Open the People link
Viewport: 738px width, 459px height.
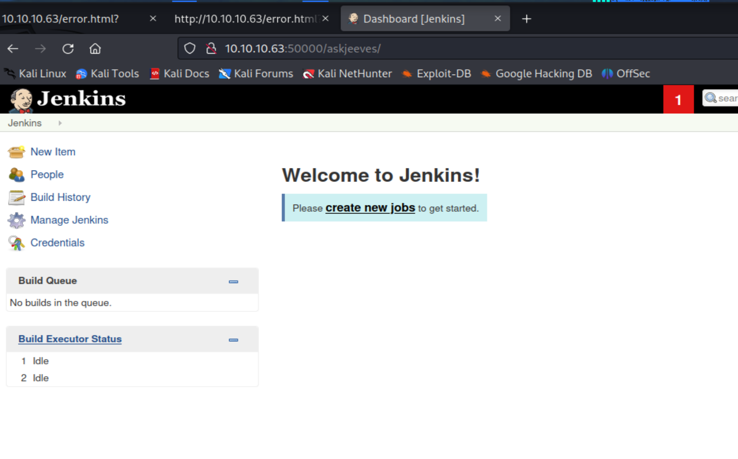(47, 174)
